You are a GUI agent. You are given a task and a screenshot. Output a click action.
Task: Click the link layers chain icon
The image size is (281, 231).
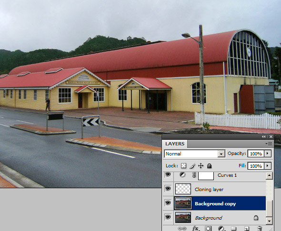[x=182, y=229]
